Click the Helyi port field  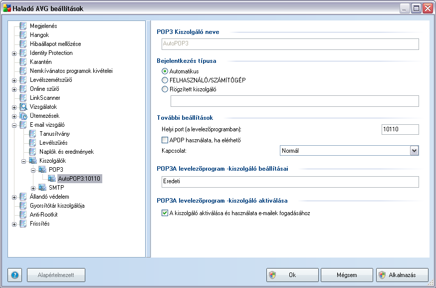tap(400, 129)
